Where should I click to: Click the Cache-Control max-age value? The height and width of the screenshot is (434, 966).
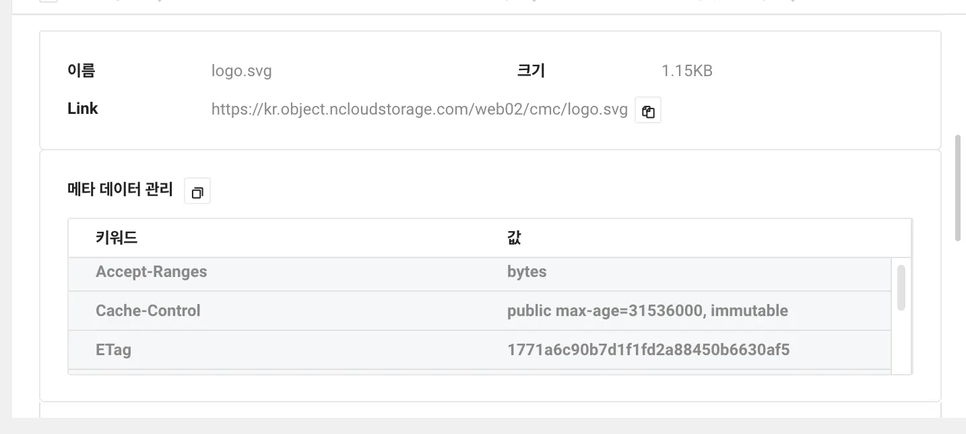[x=647, y=311]
